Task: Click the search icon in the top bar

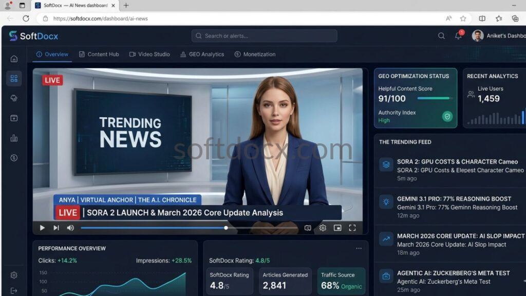Action: [441, 36]
